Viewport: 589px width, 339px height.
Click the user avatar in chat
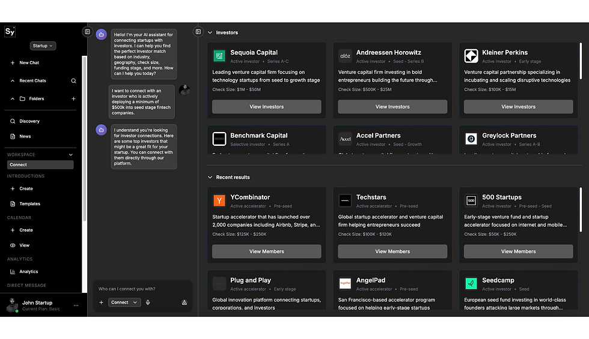(x=184, y=90)
